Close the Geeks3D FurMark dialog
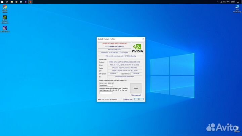Viewport: 242px width, 136px height. (x=143, y=39)
